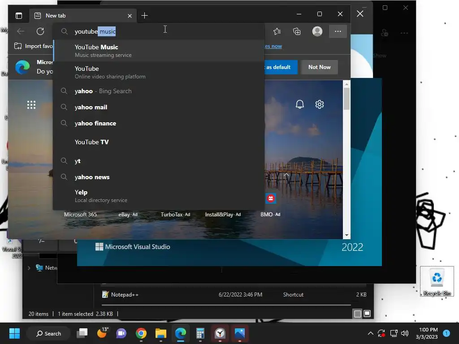
Task: Click the Edge refresh icon
Action: [x=40, y=31]
